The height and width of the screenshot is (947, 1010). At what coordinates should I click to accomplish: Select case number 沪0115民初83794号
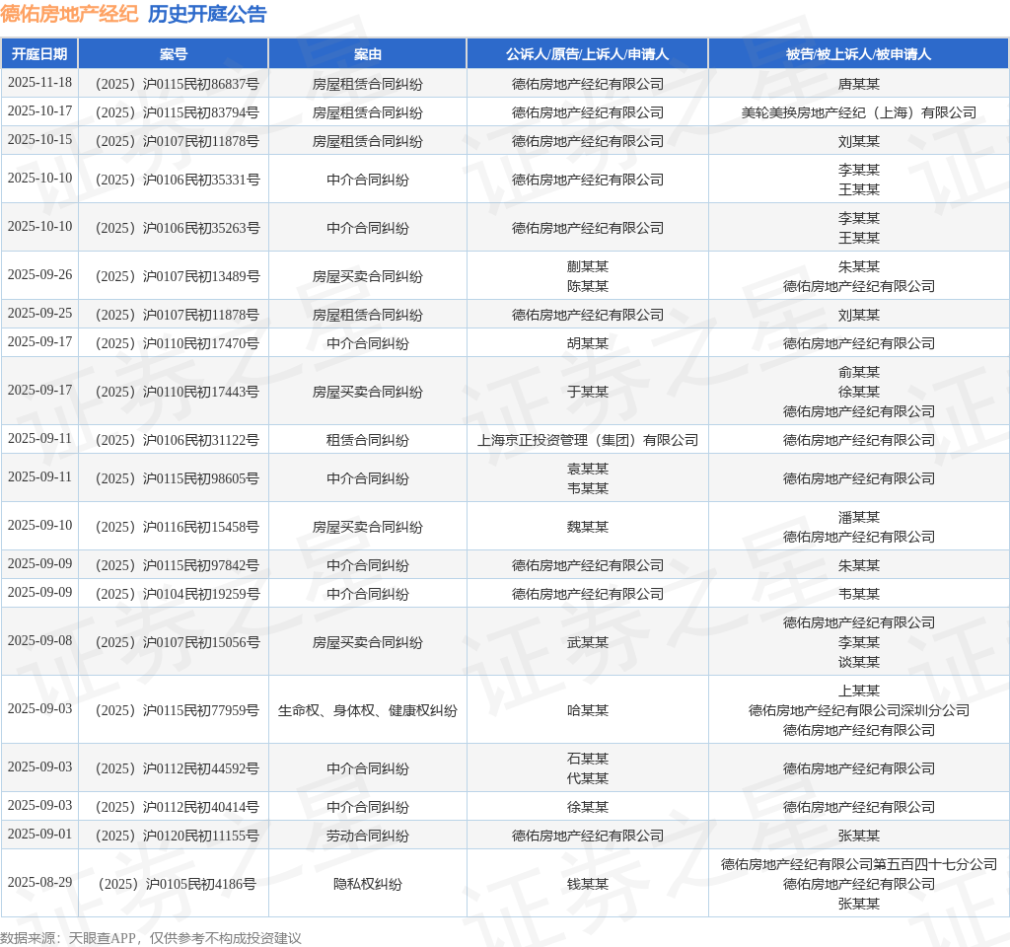pyautogui.click(x=178, y=112)
